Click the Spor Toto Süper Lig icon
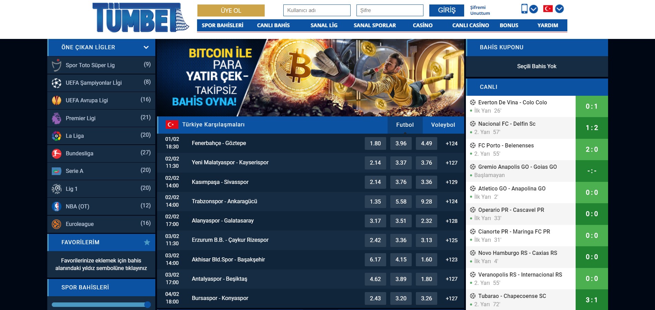This screenshot has height=310, width=655. [57, 65]
